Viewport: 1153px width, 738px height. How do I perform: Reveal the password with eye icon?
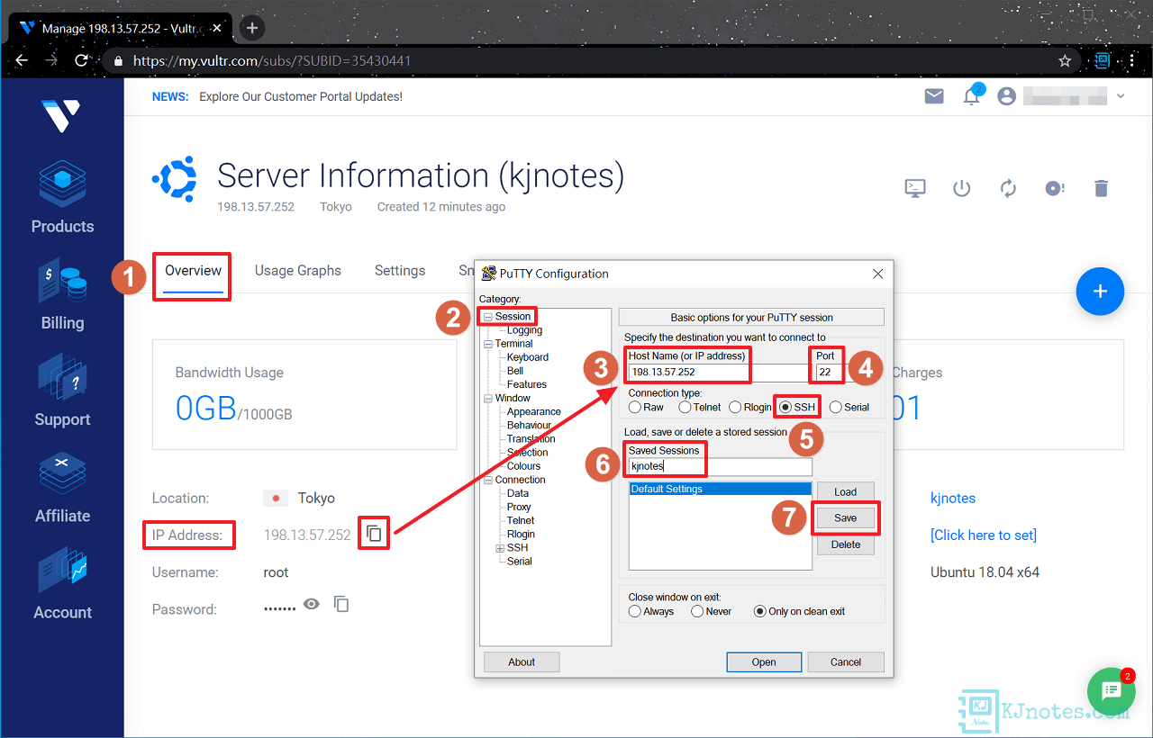[312, 604]
